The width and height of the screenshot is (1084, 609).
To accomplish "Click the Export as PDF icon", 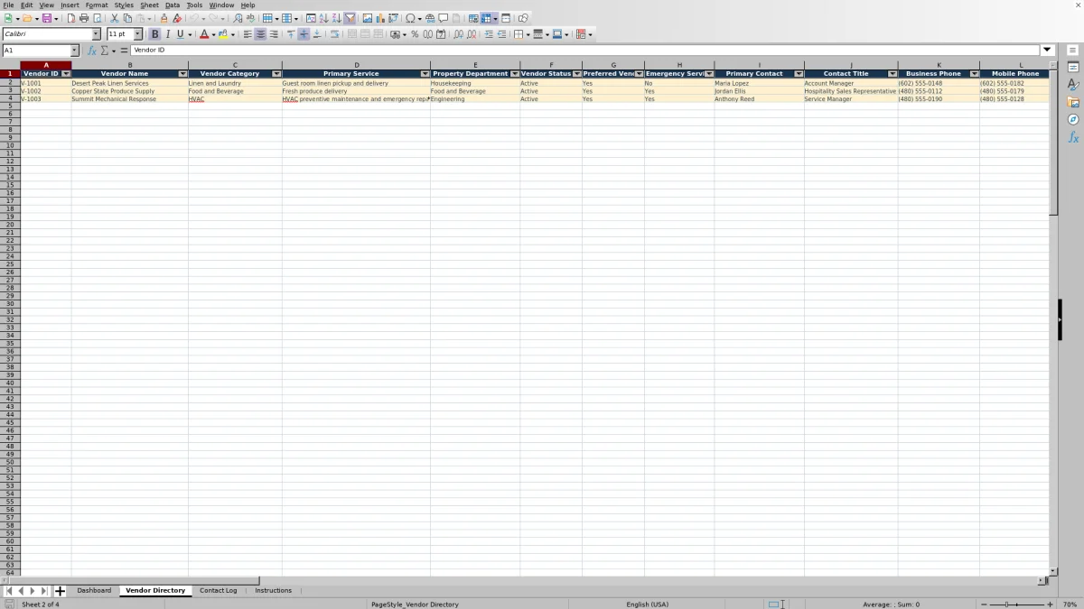I will pyautogui.click(x=71, y=18).
